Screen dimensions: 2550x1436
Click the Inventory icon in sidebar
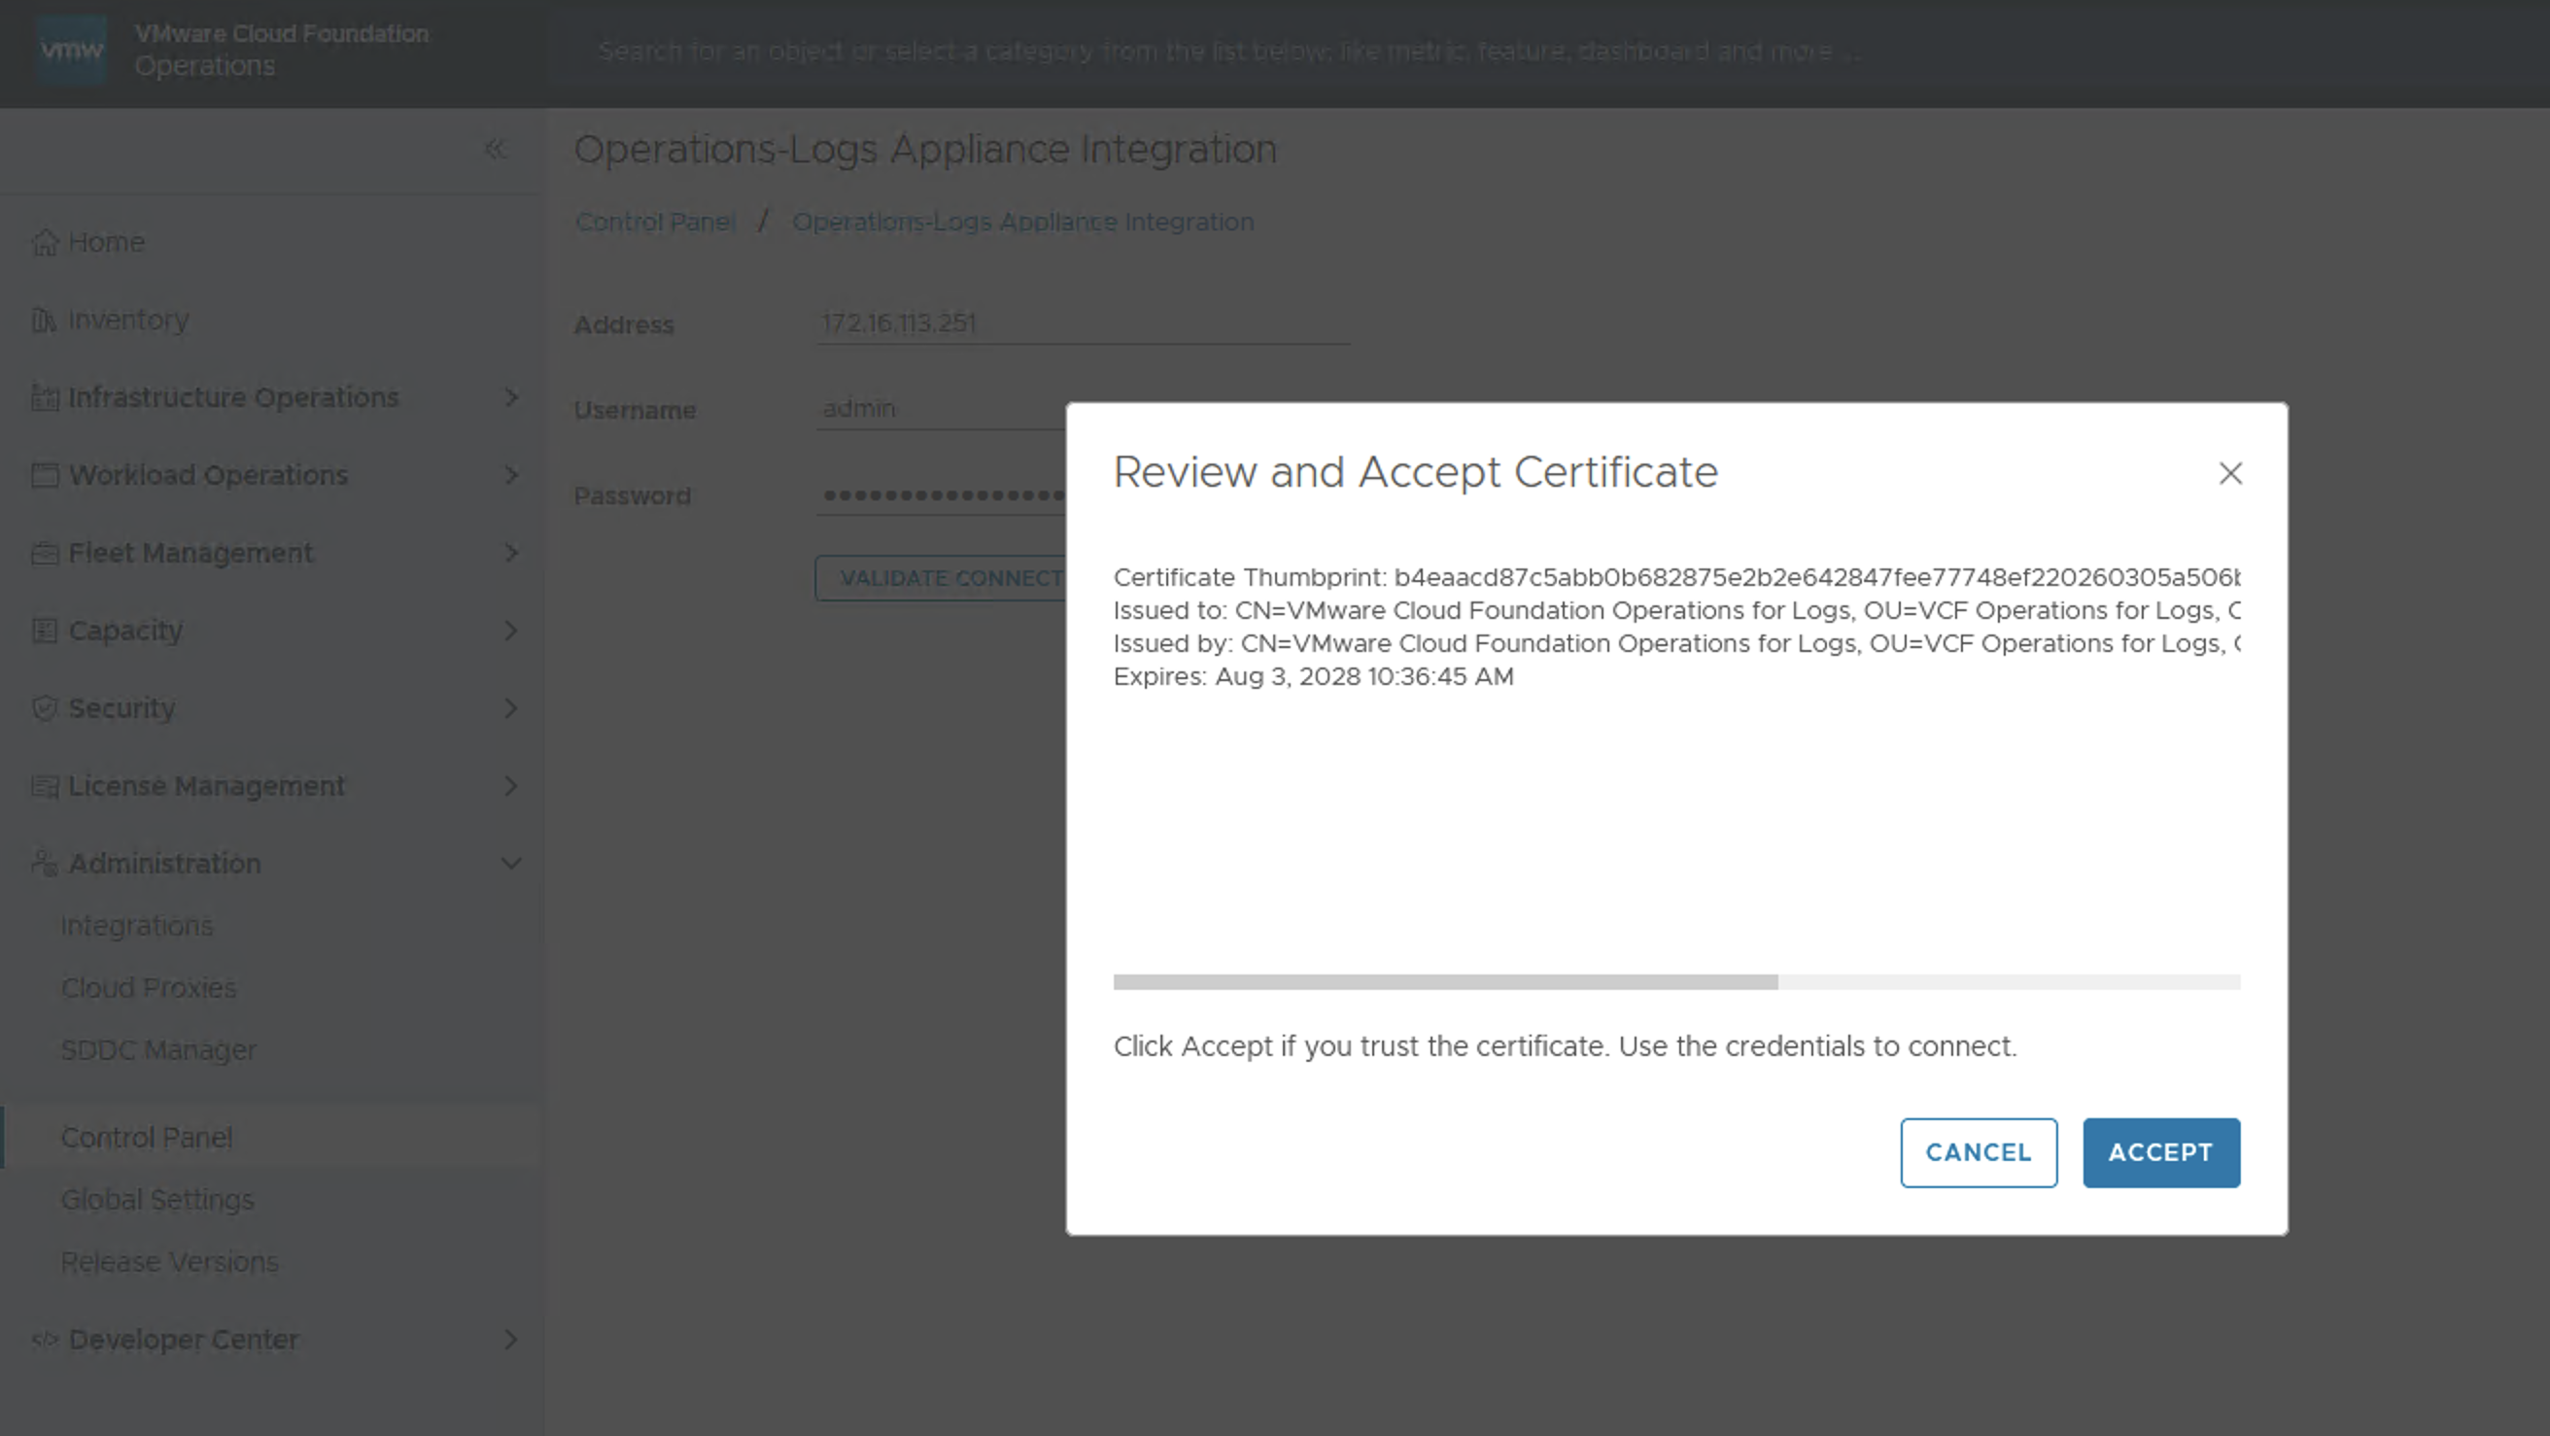[x=44, y=320]
